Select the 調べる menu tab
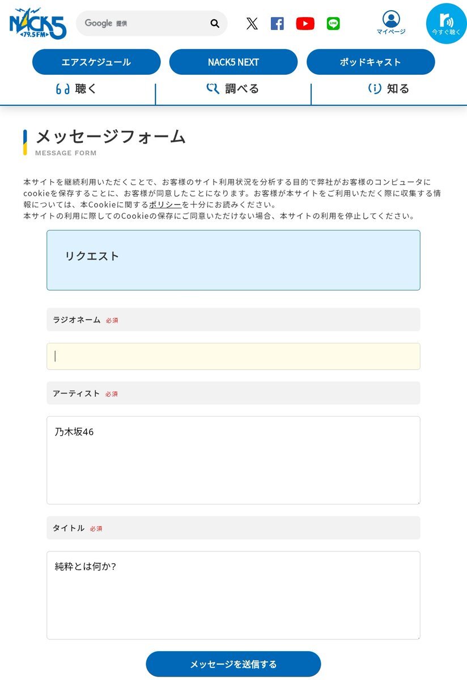Image resolution: width=467 pixels, height=680 pixels. pos(233,89)
